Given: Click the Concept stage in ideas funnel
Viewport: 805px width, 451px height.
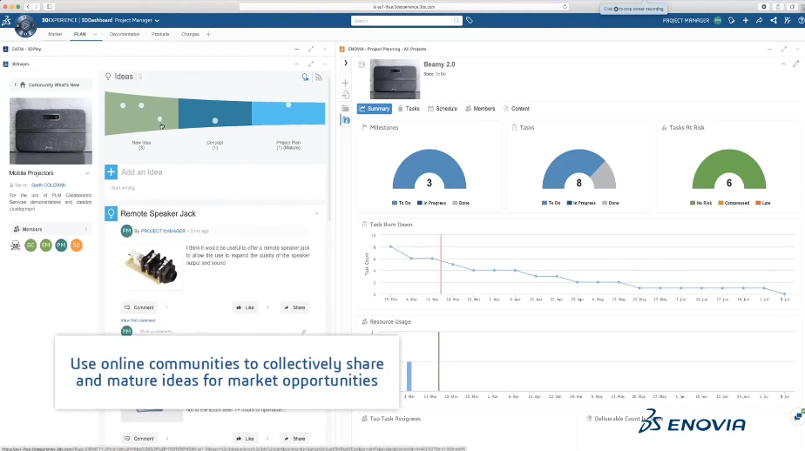Looking at the screenshot, I should pos(214,113).
